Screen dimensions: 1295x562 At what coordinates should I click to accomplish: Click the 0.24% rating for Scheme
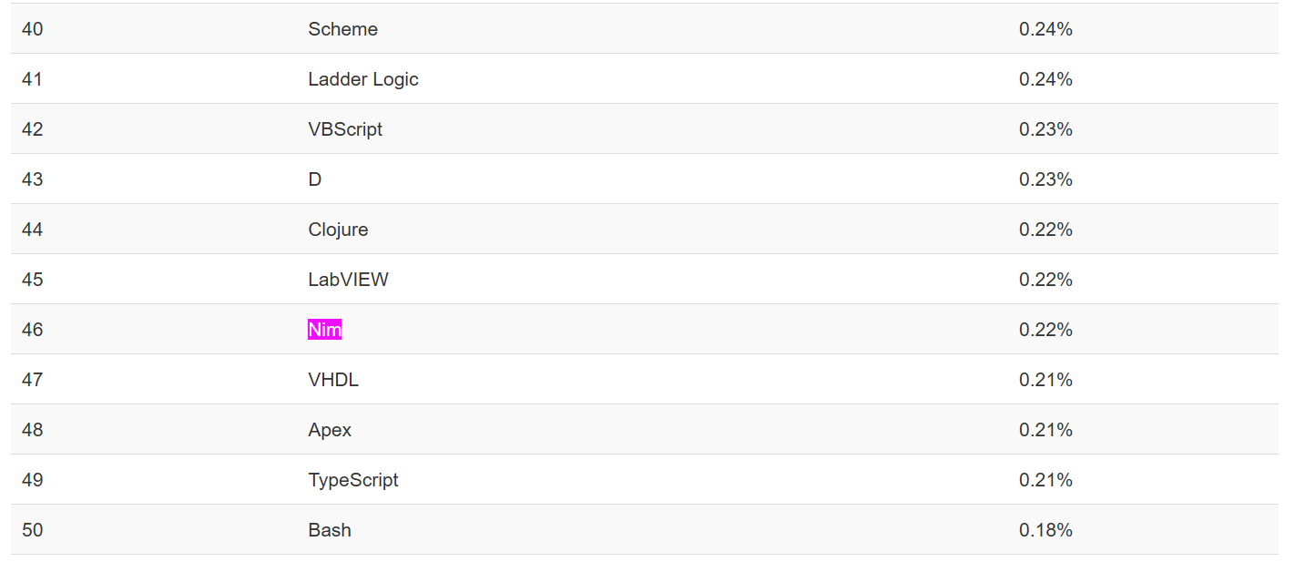coord(1045,29)
